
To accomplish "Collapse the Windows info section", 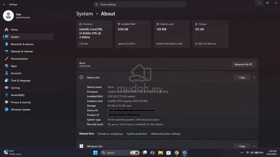I will (x=254, y=146).
